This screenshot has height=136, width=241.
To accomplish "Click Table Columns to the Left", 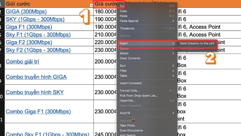I will pos(197,44).
